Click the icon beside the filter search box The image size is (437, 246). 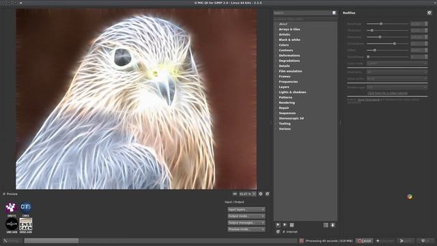click(x=334, y=13)
